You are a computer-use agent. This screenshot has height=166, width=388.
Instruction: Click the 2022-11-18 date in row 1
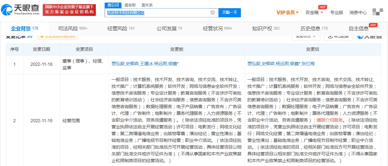pos(41,64)
